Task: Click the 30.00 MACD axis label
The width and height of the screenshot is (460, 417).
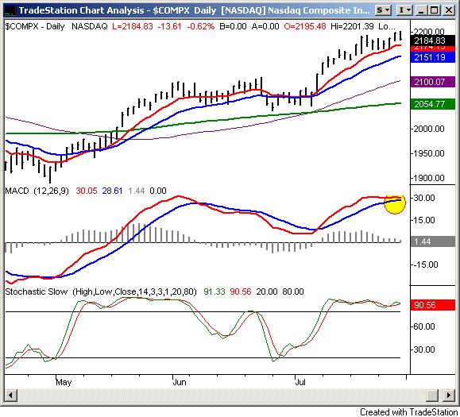Action: (424, 198)
